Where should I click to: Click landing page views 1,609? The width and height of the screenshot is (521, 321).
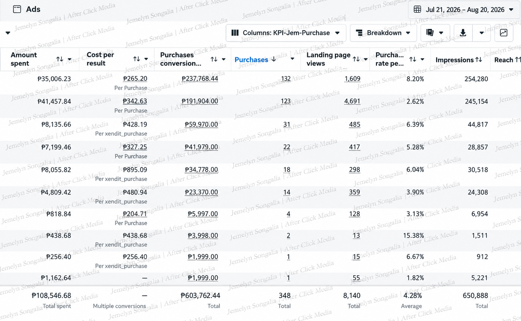point(353,79)
